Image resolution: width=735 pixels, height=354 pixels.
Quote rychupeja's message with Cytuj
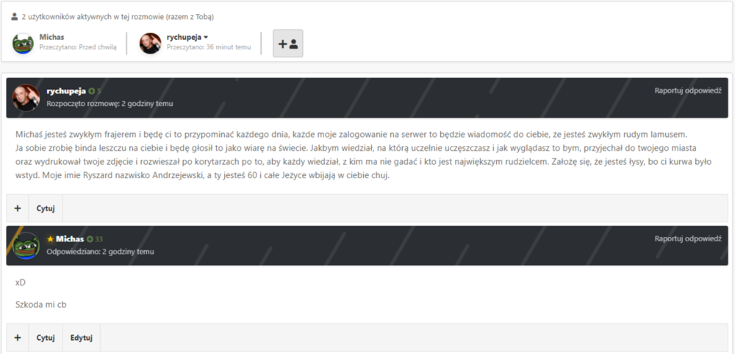coord(46,208)
